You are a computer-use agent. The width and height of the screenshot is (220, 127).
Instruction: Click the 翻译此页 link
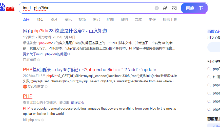coord(78,103)
